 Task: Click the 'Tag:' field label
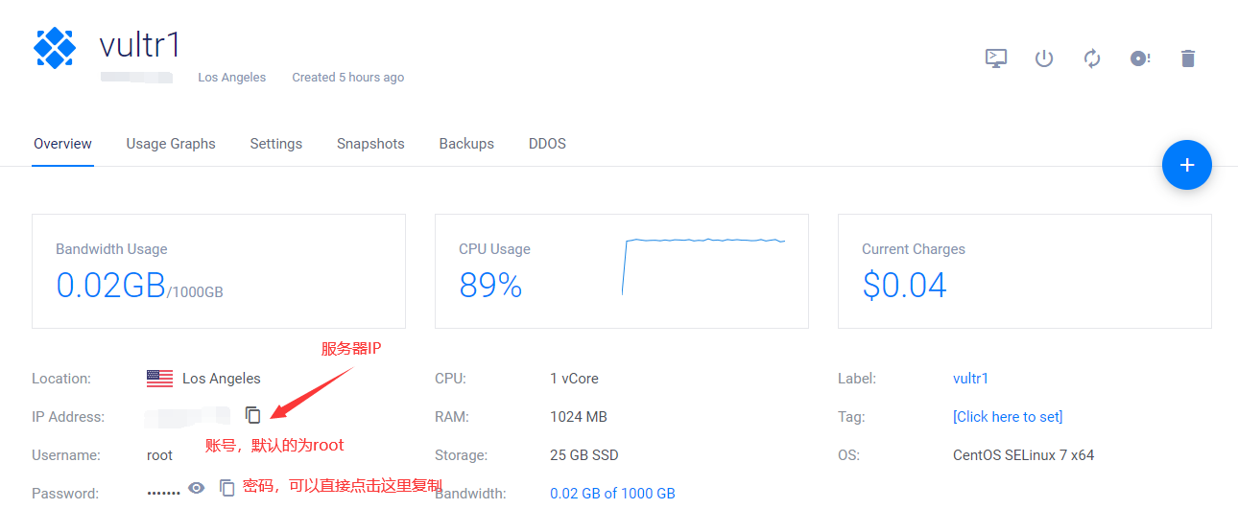(x=851, y=417)
